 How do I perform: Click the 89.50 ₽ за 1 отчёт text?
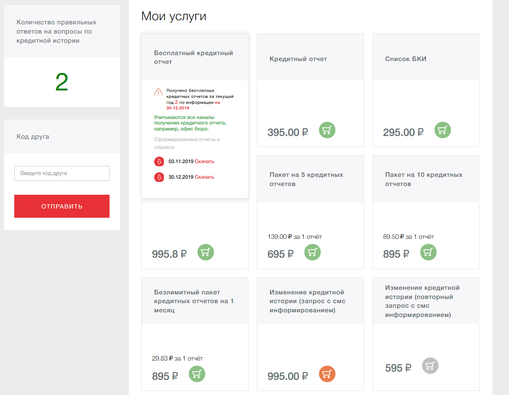(408, 237)
